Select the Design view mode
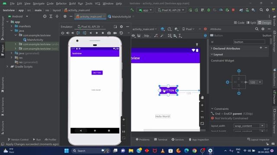Screen dimensions: 277x155 pos(264,22)
